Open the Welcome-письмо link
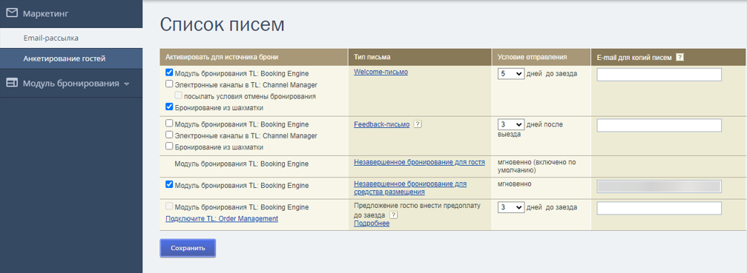Viewport: 747px width, 273px height. [381, 72]
